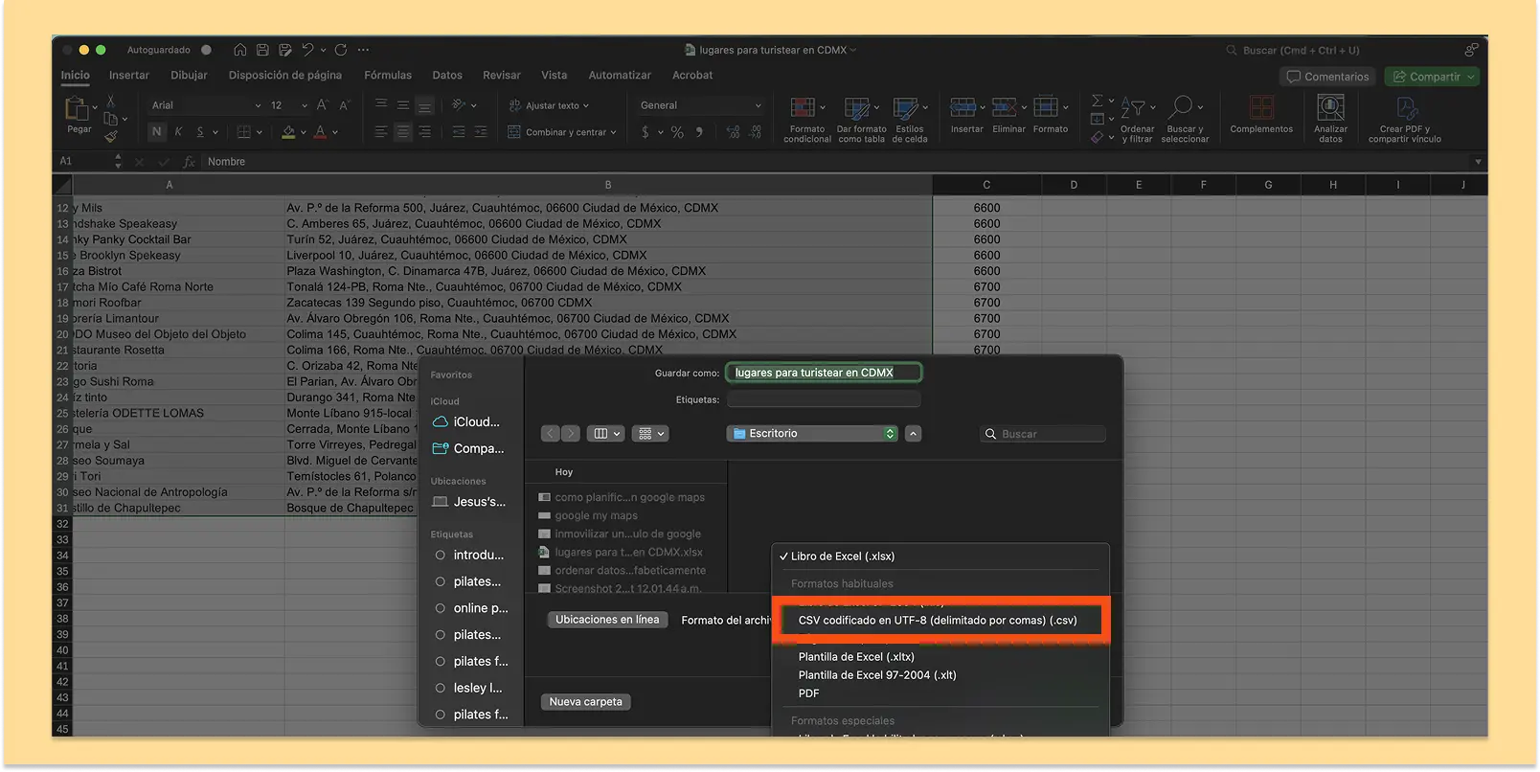Click the dialog Buscar search field
Viewport: 1540px width, 772px height.
[1042, 434]
